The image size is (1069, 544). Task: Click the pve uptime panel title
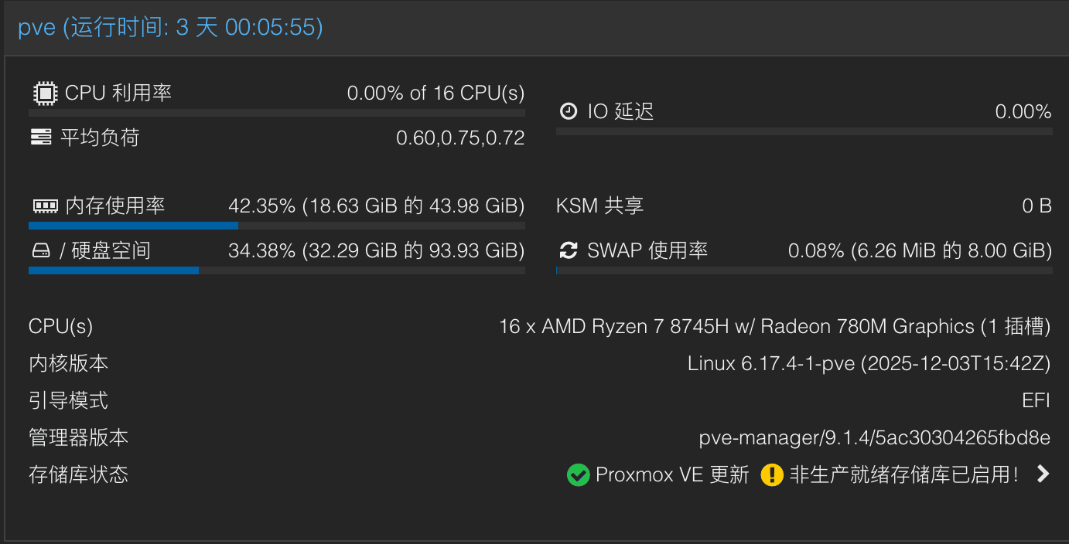click(170, 28)
